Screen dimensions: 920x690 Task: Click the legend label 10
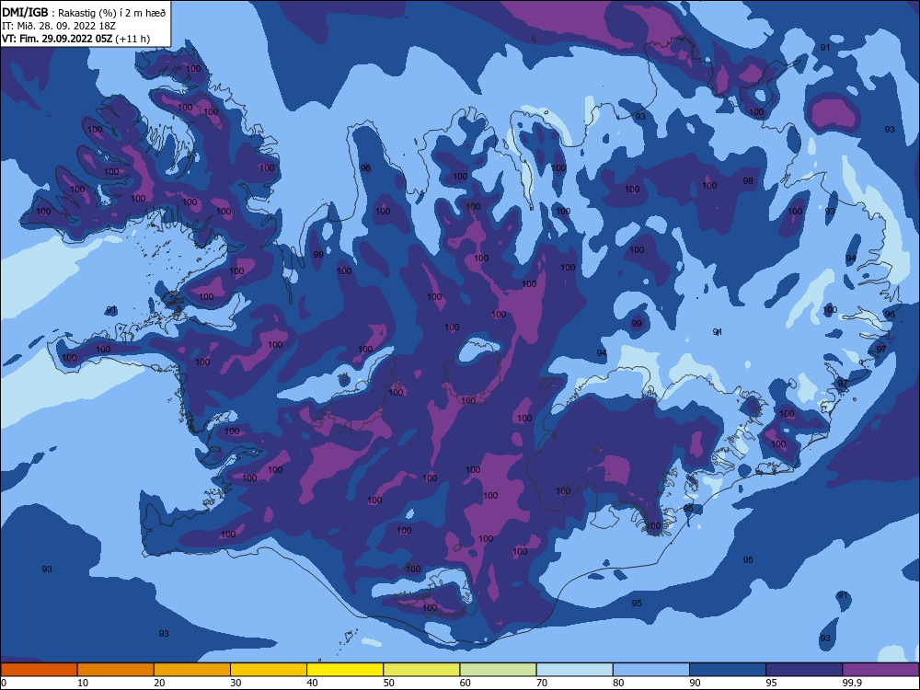(83, 683)
